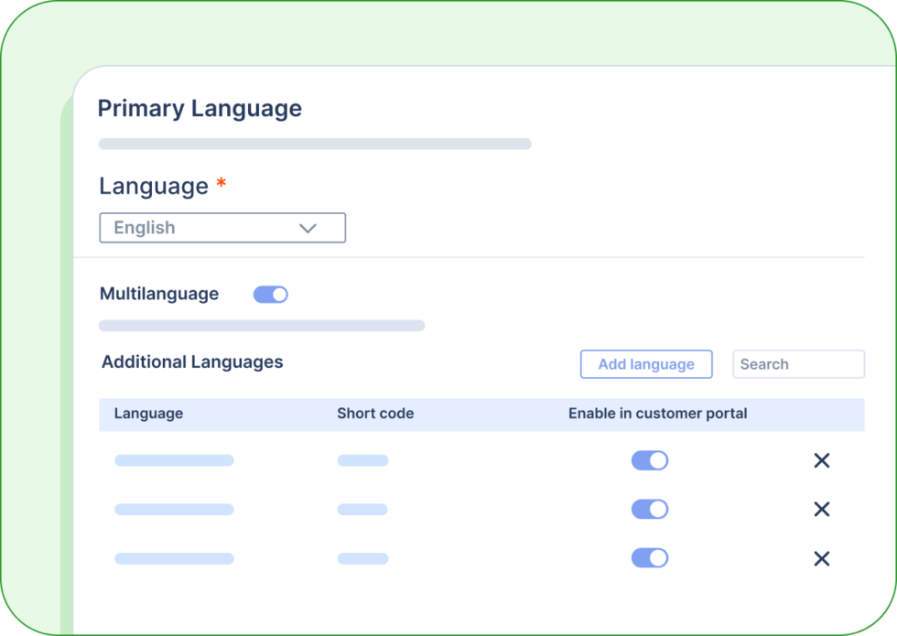Click the Additional Languages section heading
Image resolution: width=897 pixels, height=636 pixels.
click(x=192, y=361)
